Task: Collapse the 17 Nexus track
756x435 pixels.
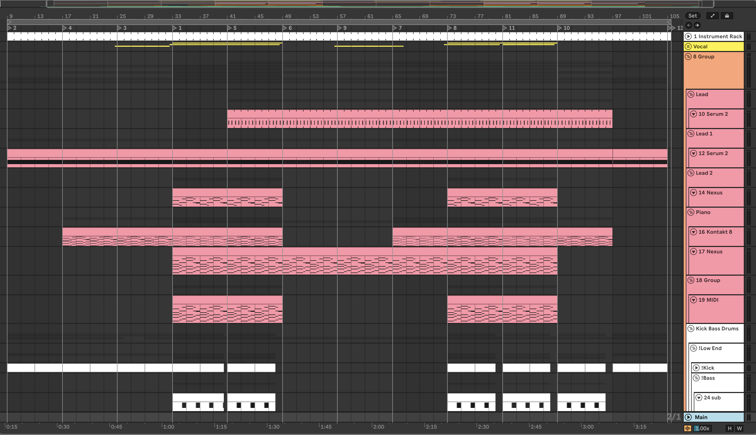Action: [694, 252]
